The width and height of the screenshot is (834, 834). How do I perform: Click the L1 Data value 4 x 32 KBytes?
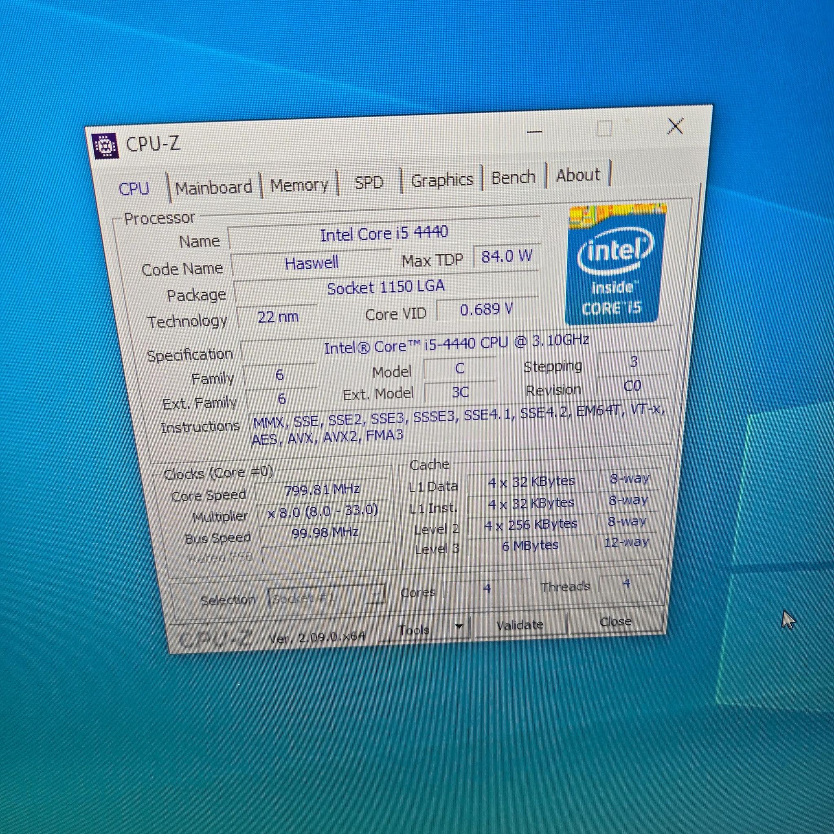531,481
